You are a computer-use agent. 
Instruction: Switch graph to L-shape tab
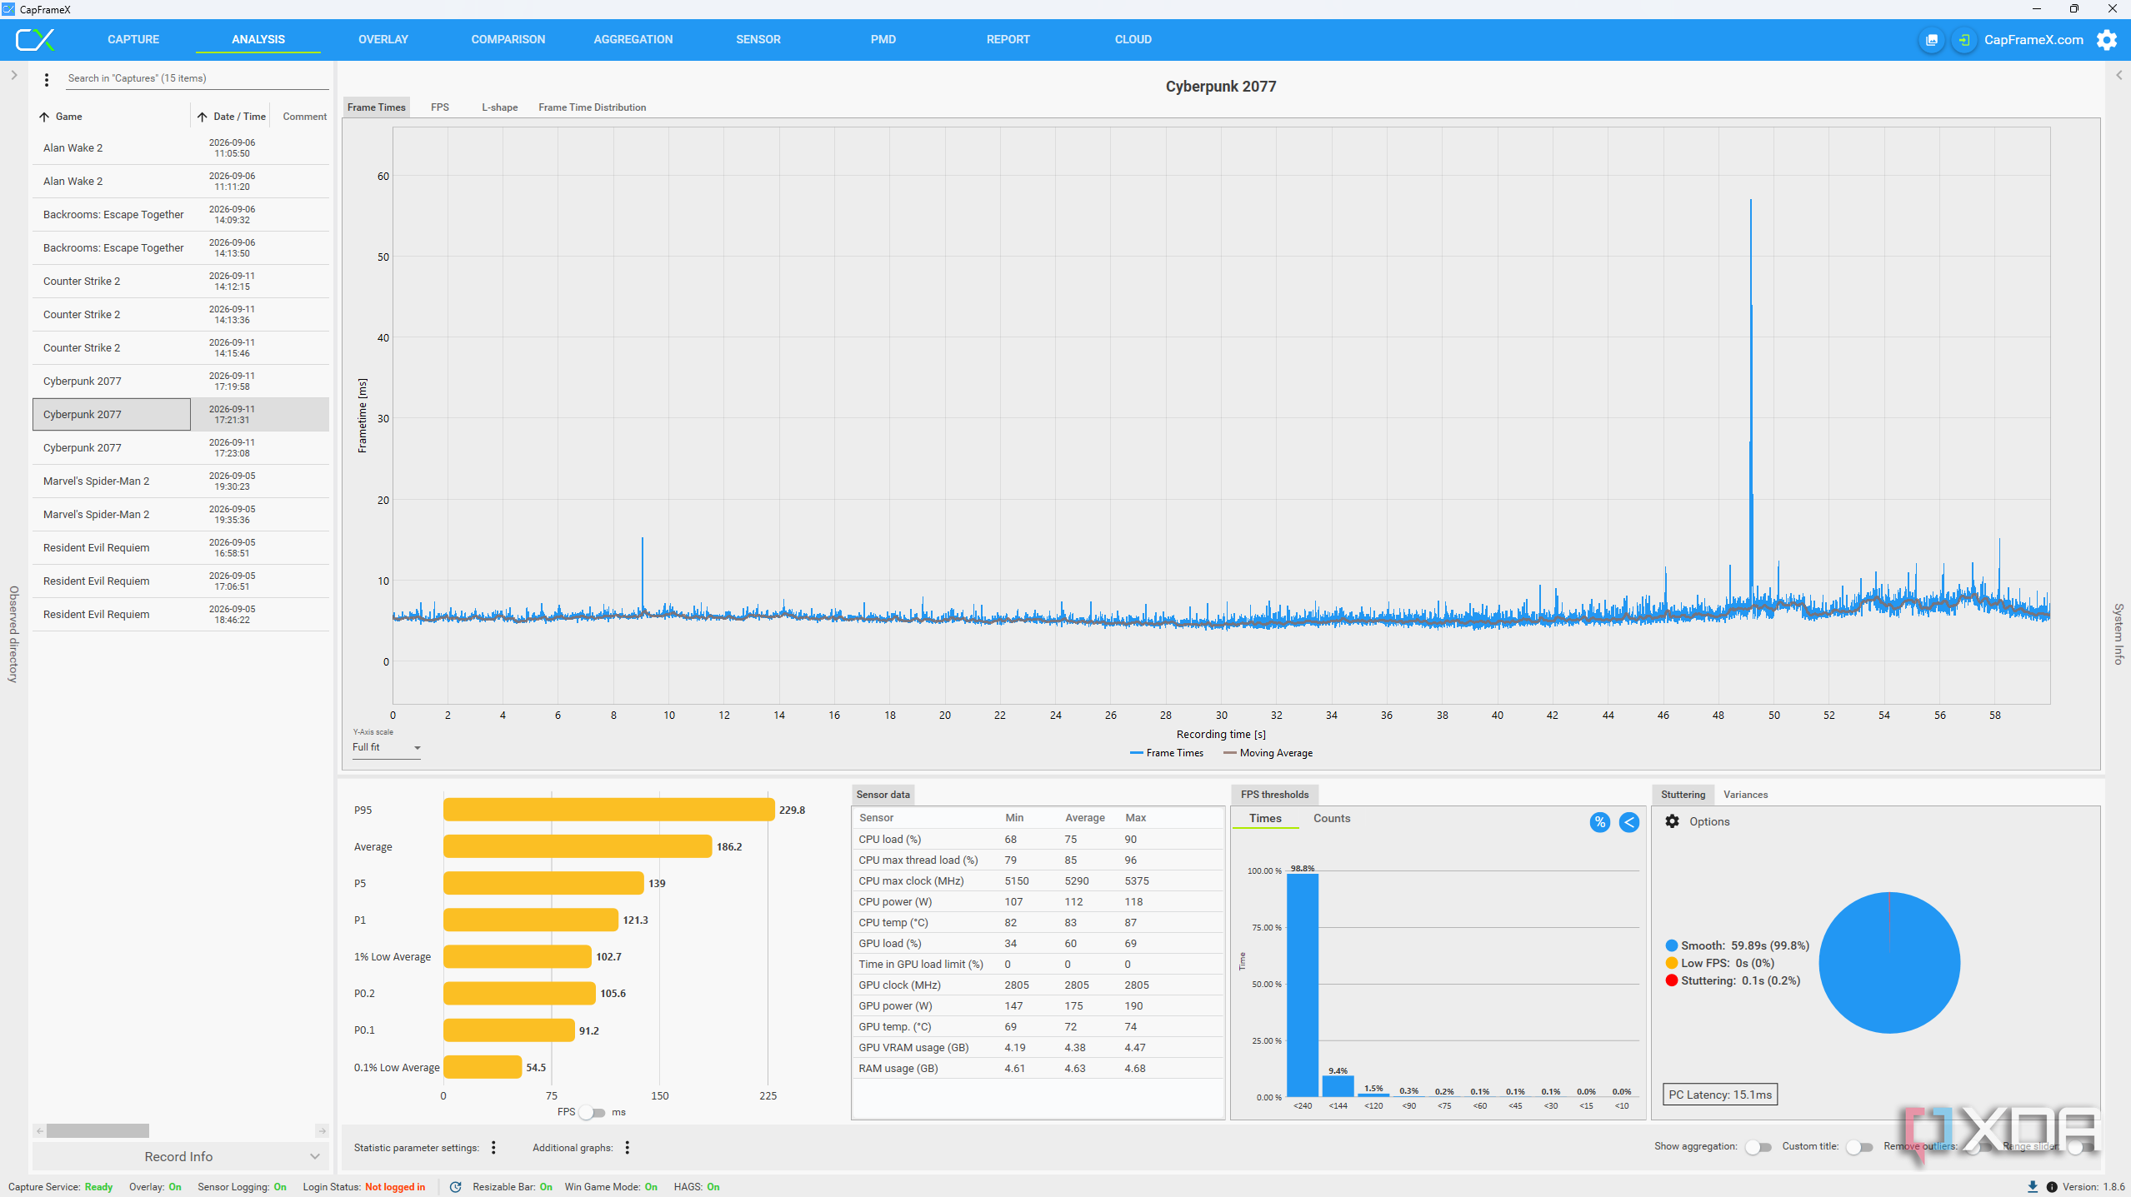click(500, 107)
